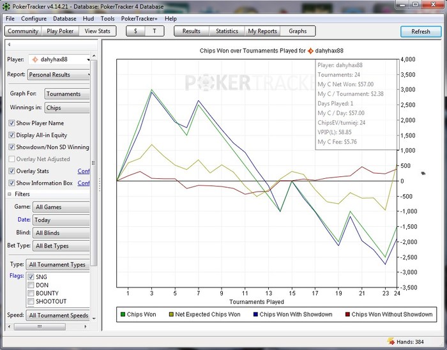Image resolution: width=447 pixels, height=350 pixels.
Task: Open the All Bet Types dropdown
Action: [61, 246]
